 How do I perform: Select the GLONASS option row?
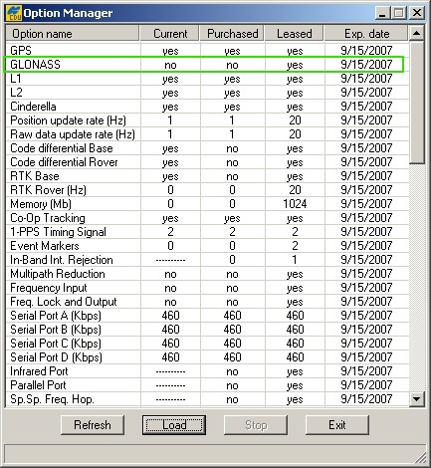(203, 65)
